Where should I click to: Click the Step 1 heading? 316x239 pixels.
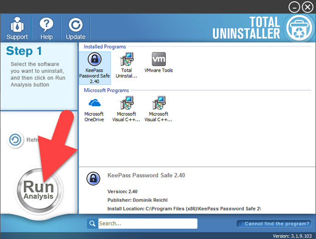[24, 51]
